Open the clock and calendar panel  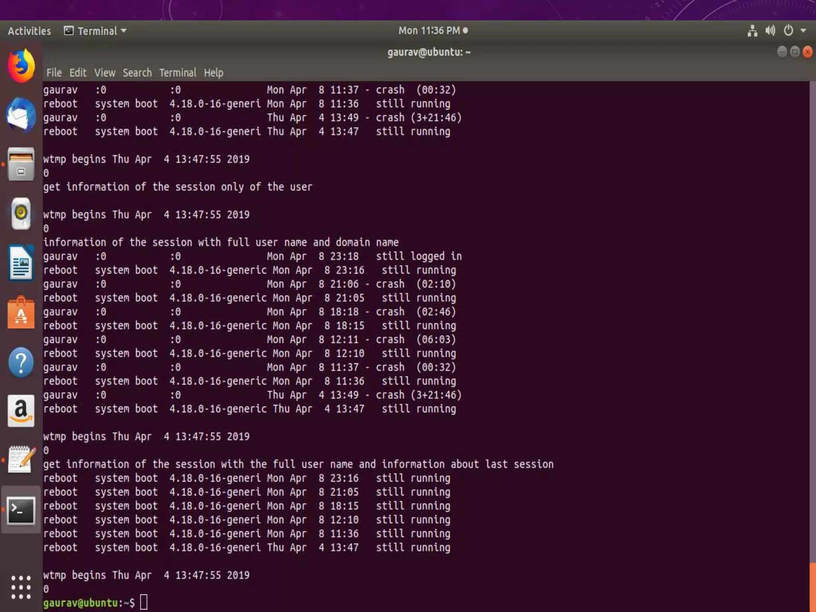pos(433,31)
